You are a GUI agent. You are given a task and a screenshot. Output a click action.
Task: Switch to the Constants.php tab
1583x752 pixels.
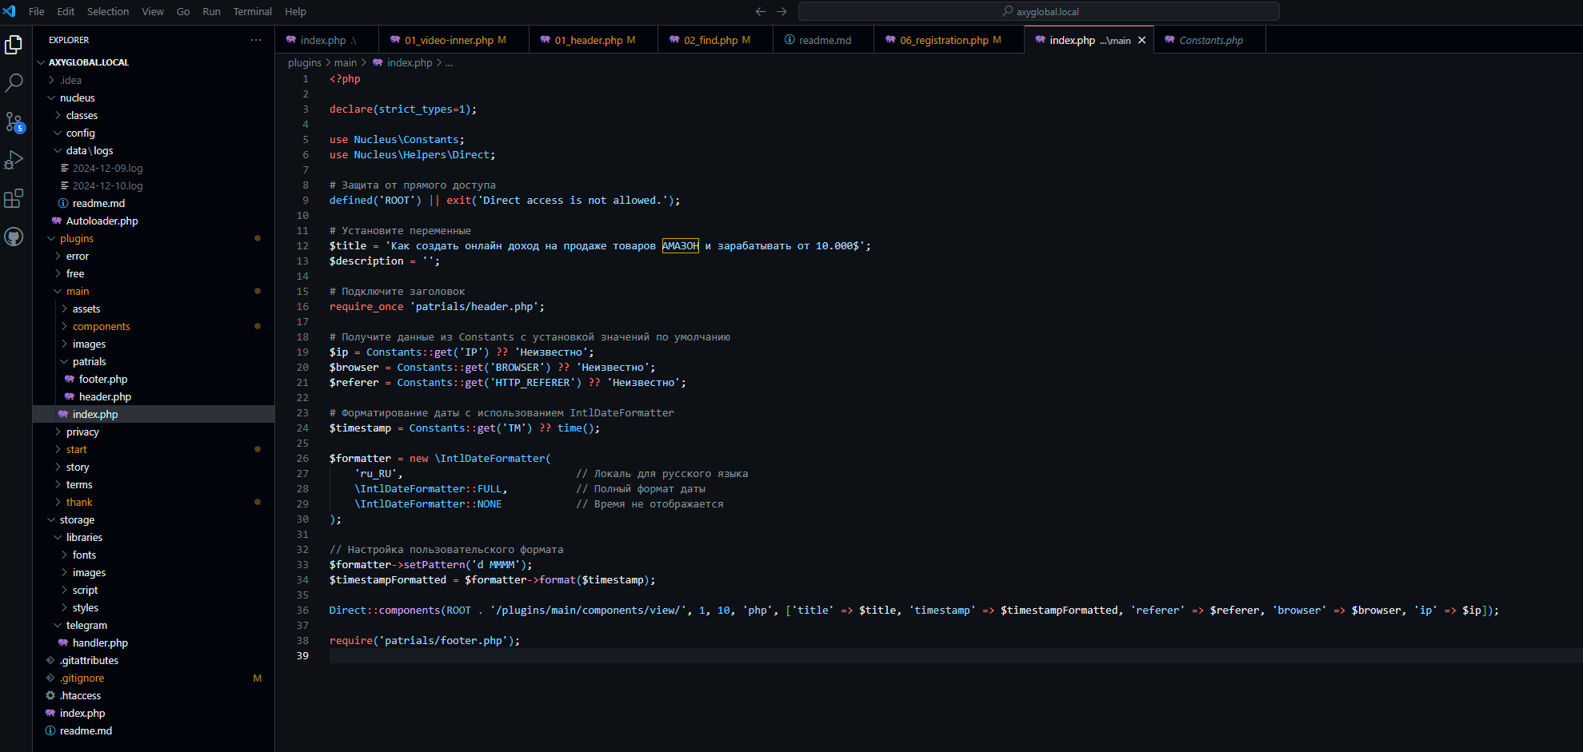pyautogui.click(x=1210, y=40)
